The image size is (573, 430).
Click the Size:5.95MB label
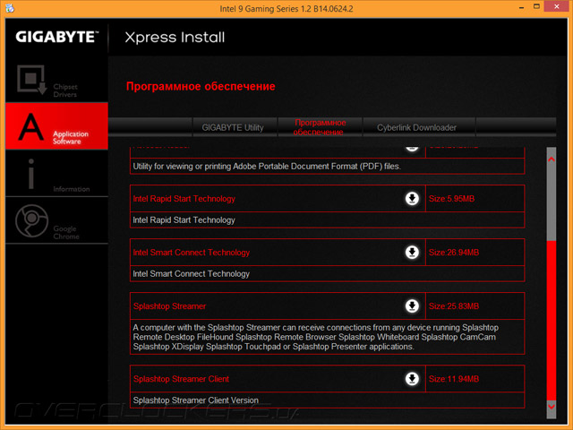(x=451, y=199)
